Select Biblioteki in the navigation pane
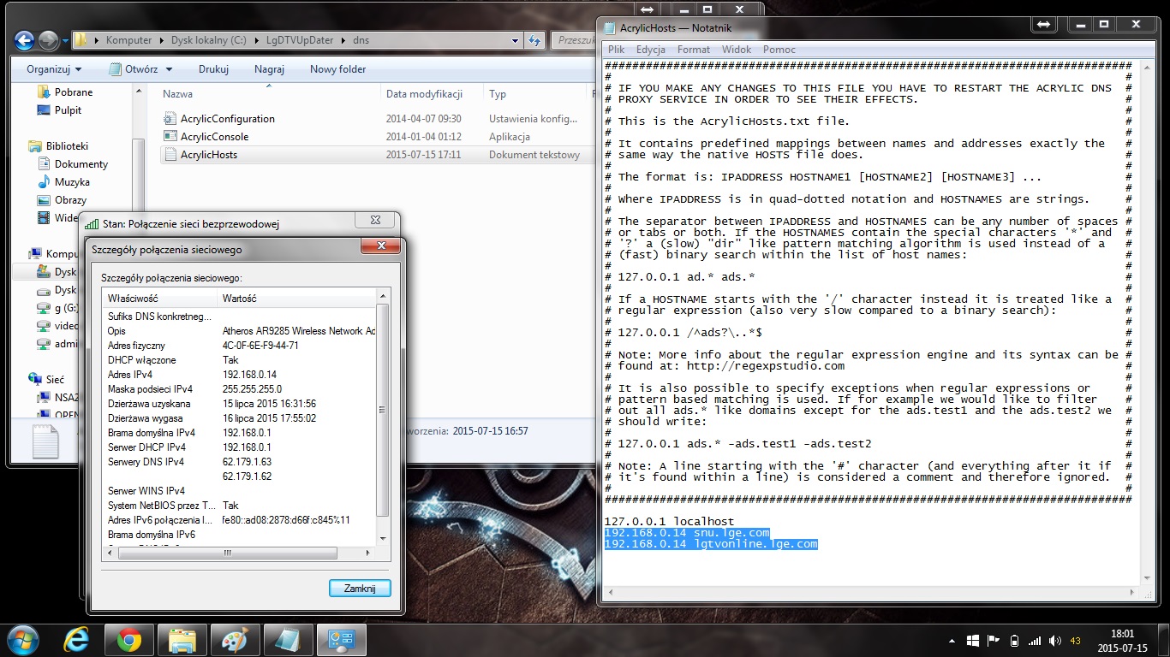 pos(58,146)
